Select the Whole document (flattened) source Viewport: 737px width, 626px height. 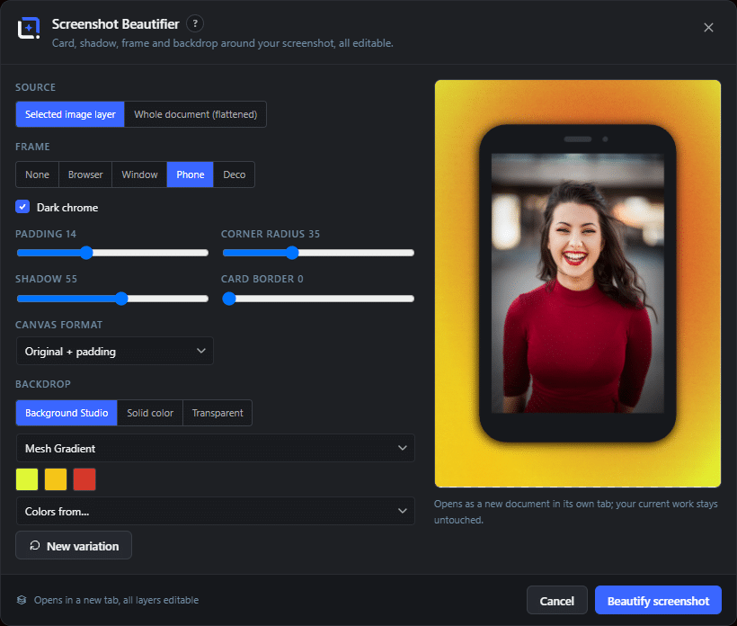196,114
